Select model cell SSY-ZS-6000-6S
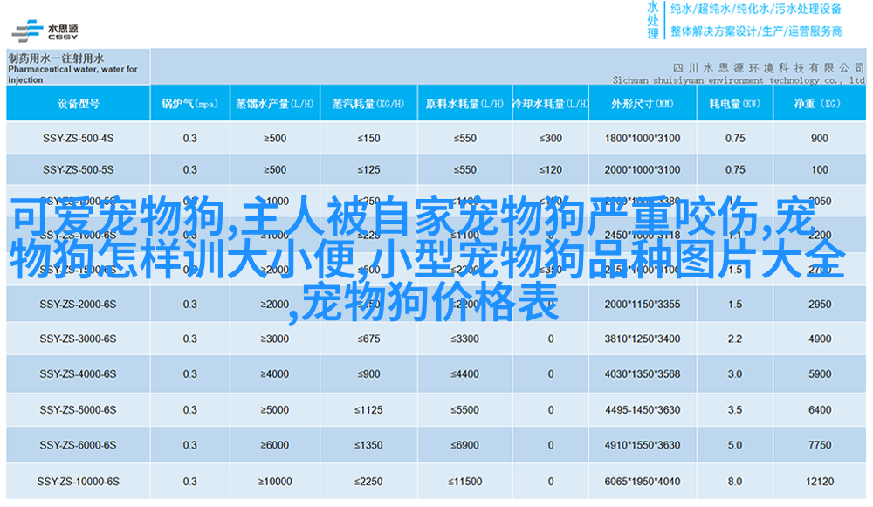873x507 pixels. (78, 445)
